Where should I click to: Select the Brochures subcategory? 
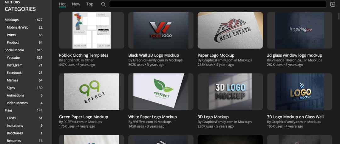(x=25, y=133)
